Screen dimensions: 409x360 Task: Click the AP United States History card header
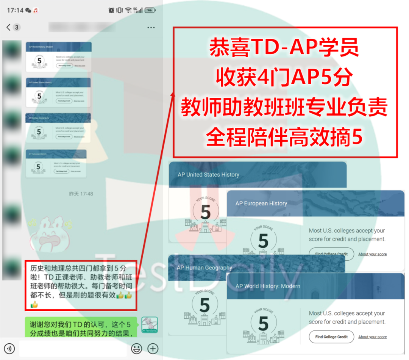(x=258, y=175)
